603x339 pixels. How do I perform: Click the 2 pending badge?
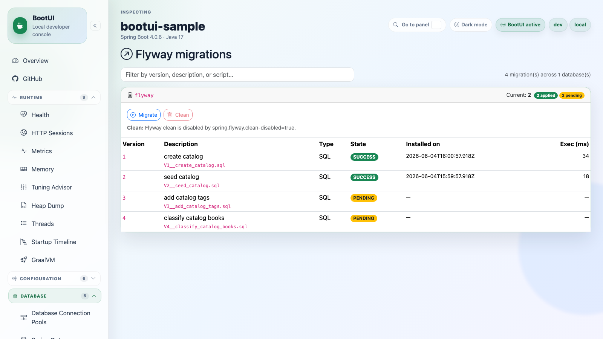click(572, 95)
